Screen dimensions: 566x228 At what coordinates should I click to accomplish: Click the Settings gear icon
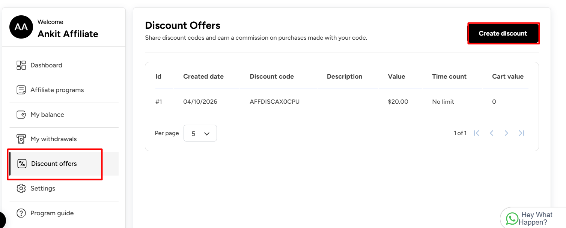21,188
